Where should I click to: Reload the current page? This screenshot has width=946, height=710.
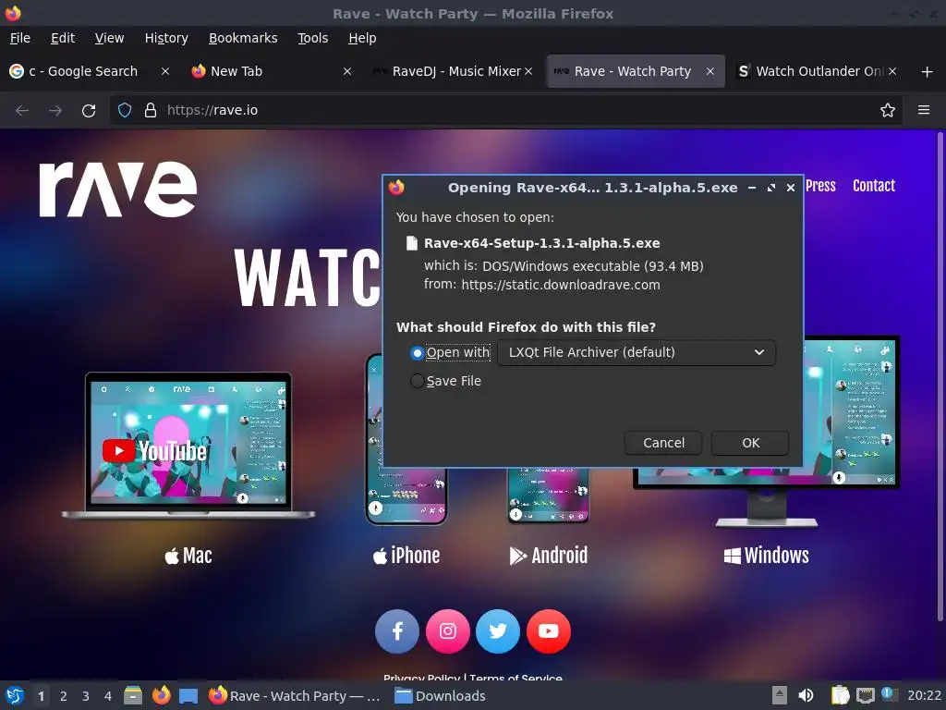point(89,111)
